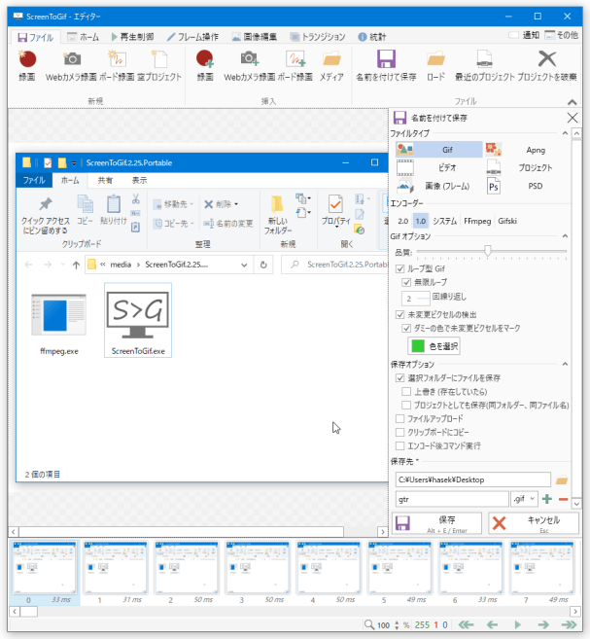
Task: Open the トランジション ribbon tab
Action: (x=323, y=36)
